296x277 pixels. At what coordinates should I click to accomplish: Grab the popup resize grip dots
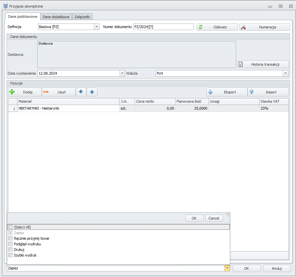[x=228, y=215]
